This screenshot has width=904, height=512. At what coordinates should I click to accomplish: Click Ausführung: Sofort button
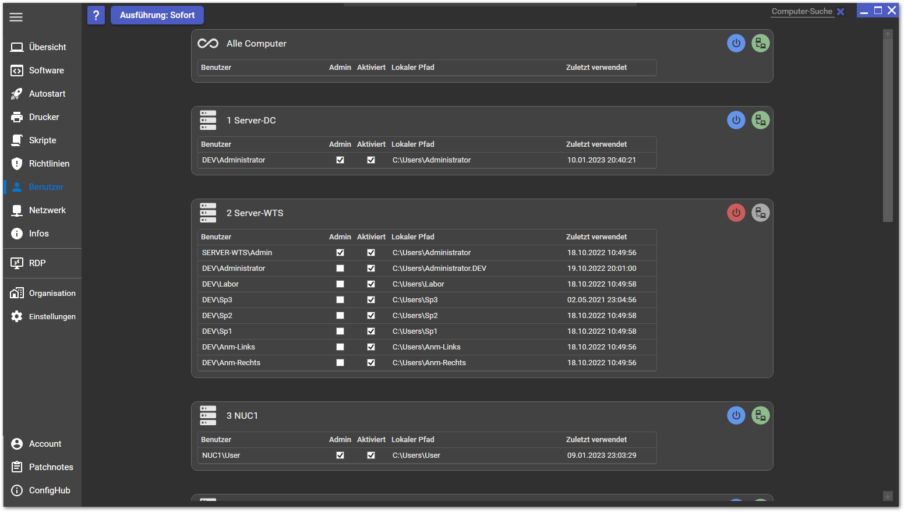tap(157, 15)
